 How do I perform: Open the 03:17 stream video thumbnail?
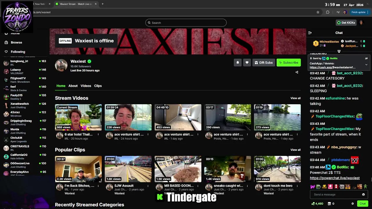click(228, 117)
